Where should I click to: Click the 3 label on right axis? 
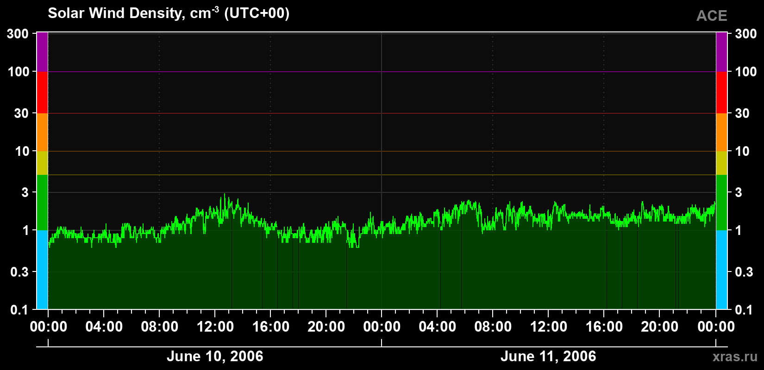pos(739,192)
